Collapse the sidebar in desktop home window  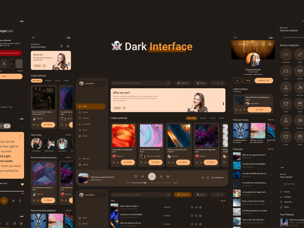(x=102, y=84)
